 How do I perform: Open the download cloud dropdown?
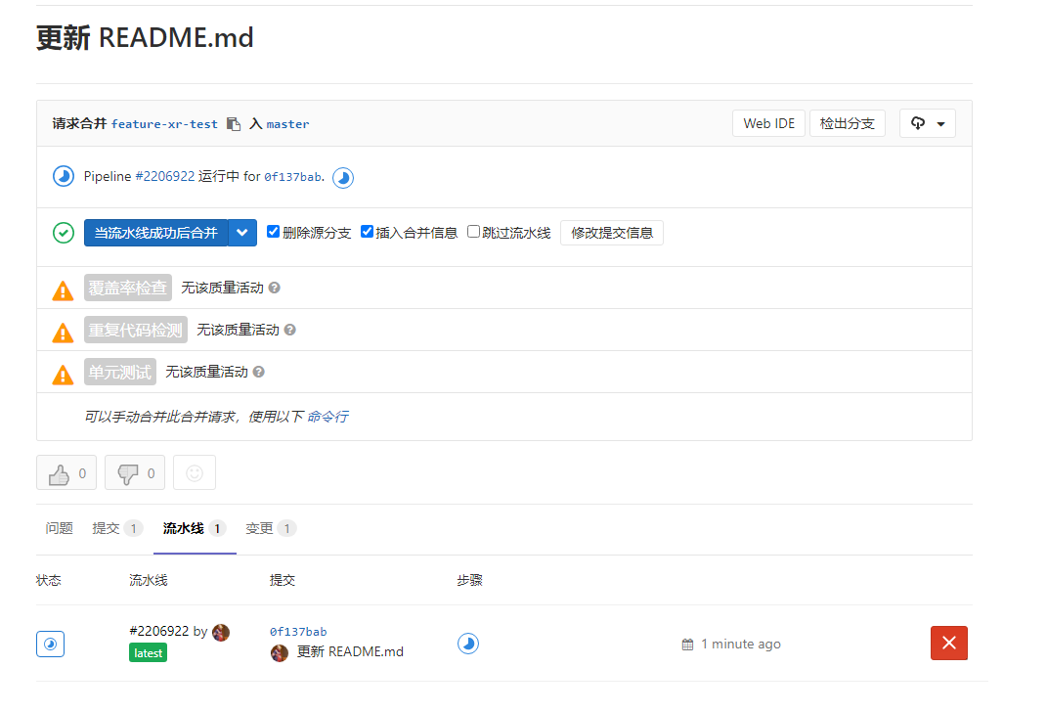(928, 123)
